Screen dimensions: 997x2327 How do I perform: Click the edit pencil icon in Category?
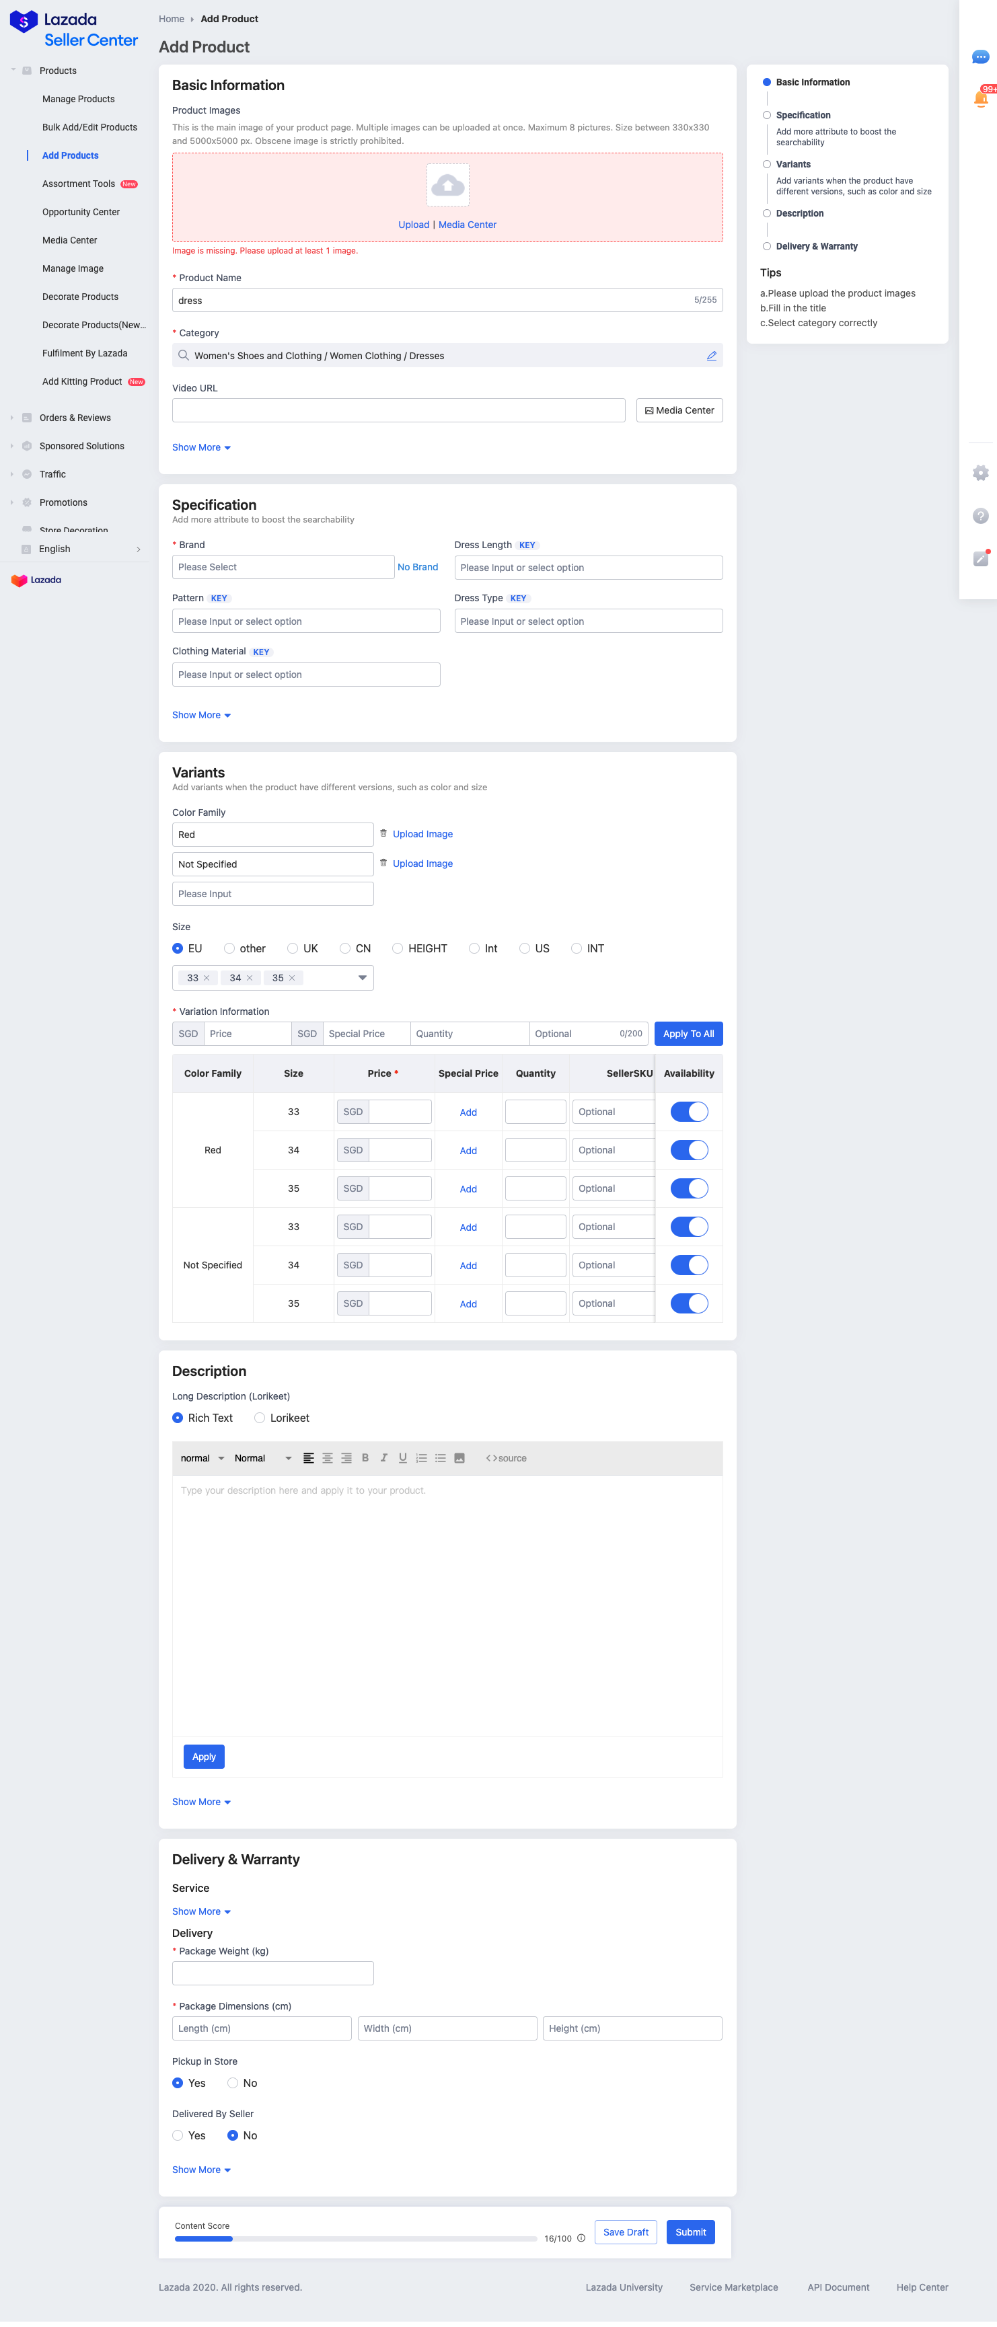(711, 356)
